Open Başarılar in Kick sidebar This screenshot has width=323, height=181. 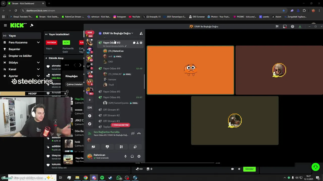pyautogui.click(x=21, y=49)
